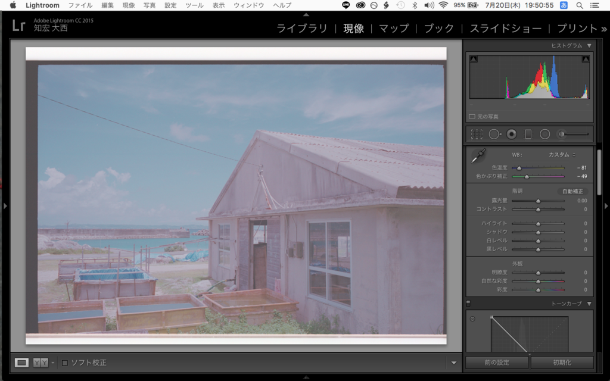Open the ウィンドウ menu
Image resolution: width=610 pixels, height=381 pixels.
(x=248, y=5)
